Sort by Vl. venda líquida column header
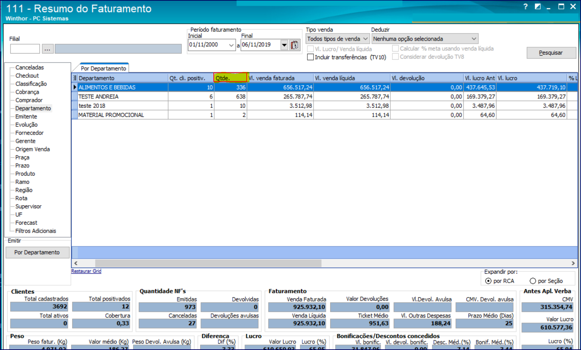This screenshot has width=581, height=350. 352,78
